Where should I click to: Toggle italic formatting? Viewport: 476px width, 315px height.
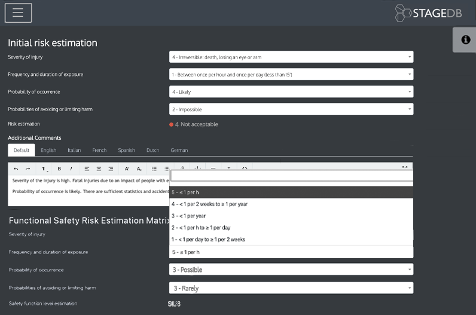tap(71, 169)
